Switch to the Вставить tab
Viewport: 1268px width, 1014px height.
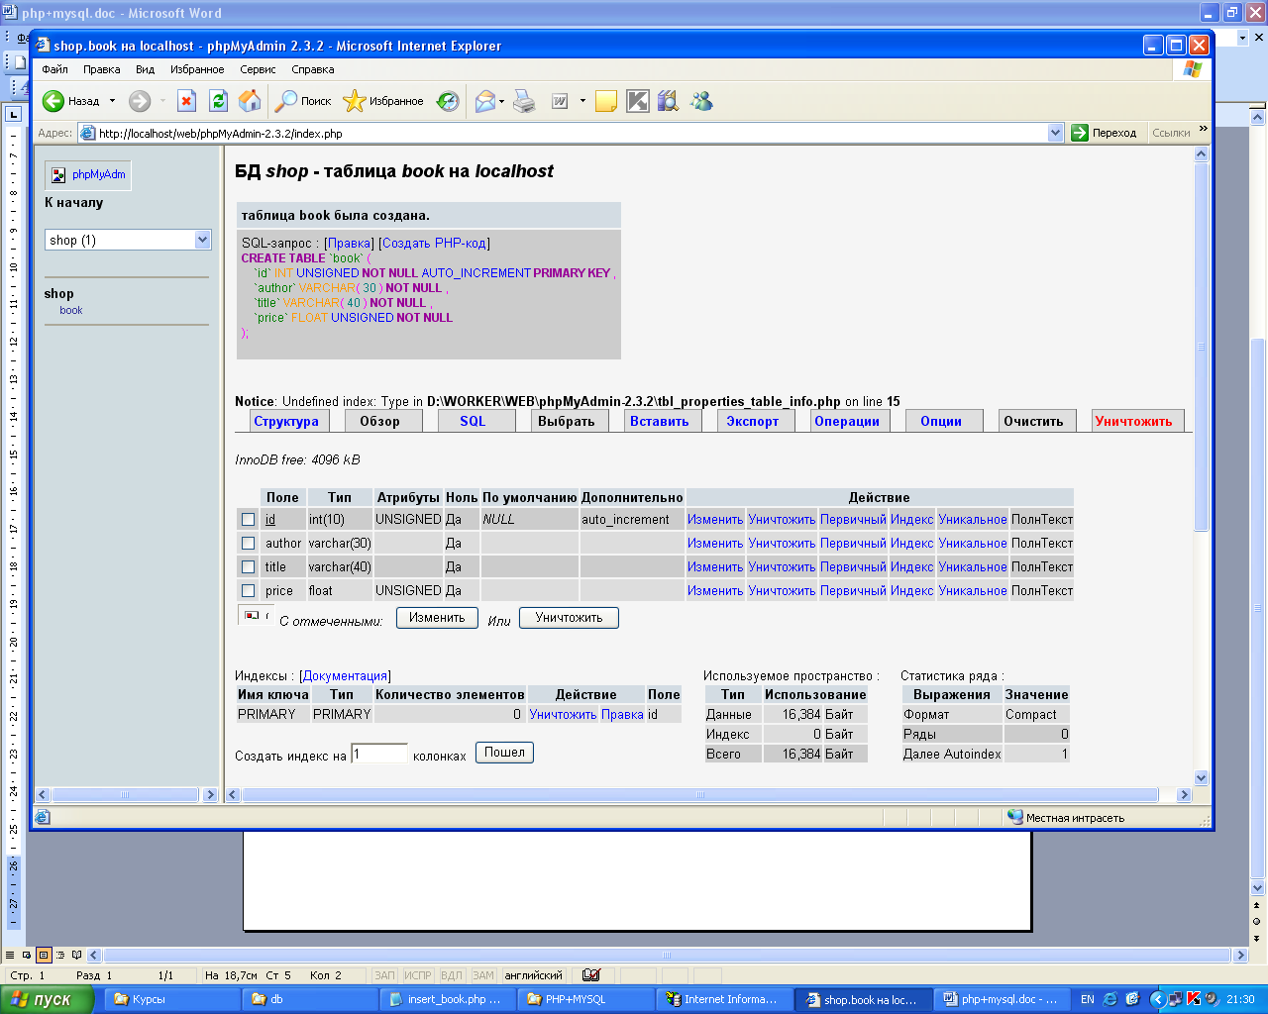point(659,421)
